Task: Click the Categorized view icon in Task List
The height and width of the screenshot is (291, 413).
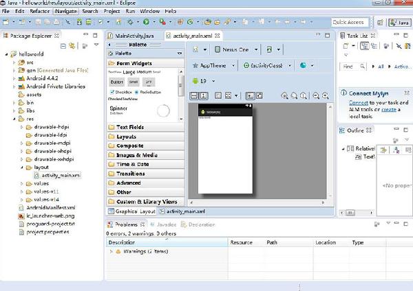Action: click(x=365, y=46)
